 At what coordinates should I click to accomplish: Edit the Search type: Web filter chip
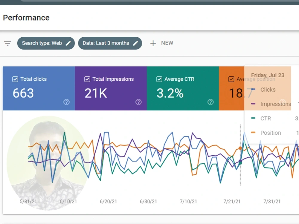46,43
